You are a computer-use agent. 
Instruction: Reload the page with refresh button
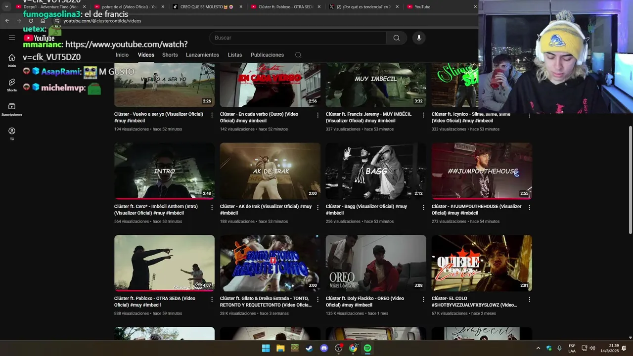pos(31,21)
